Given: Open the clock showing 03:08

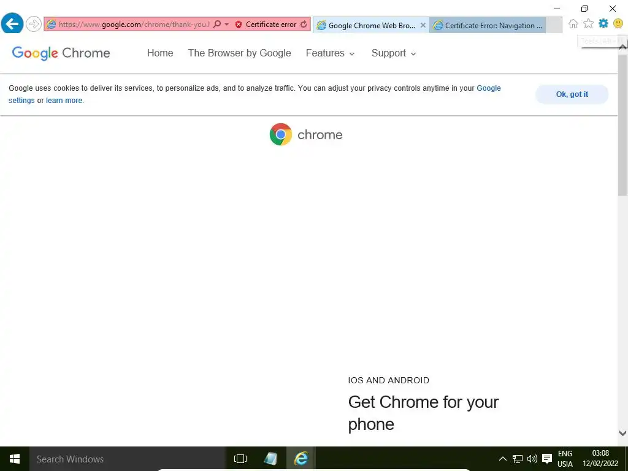Looking at the screenshot, I should click(600, 459).
